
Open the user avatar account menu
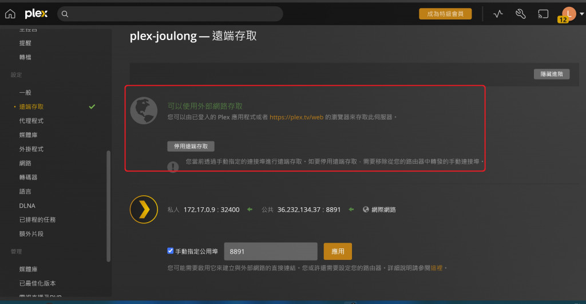coord(569,14)
